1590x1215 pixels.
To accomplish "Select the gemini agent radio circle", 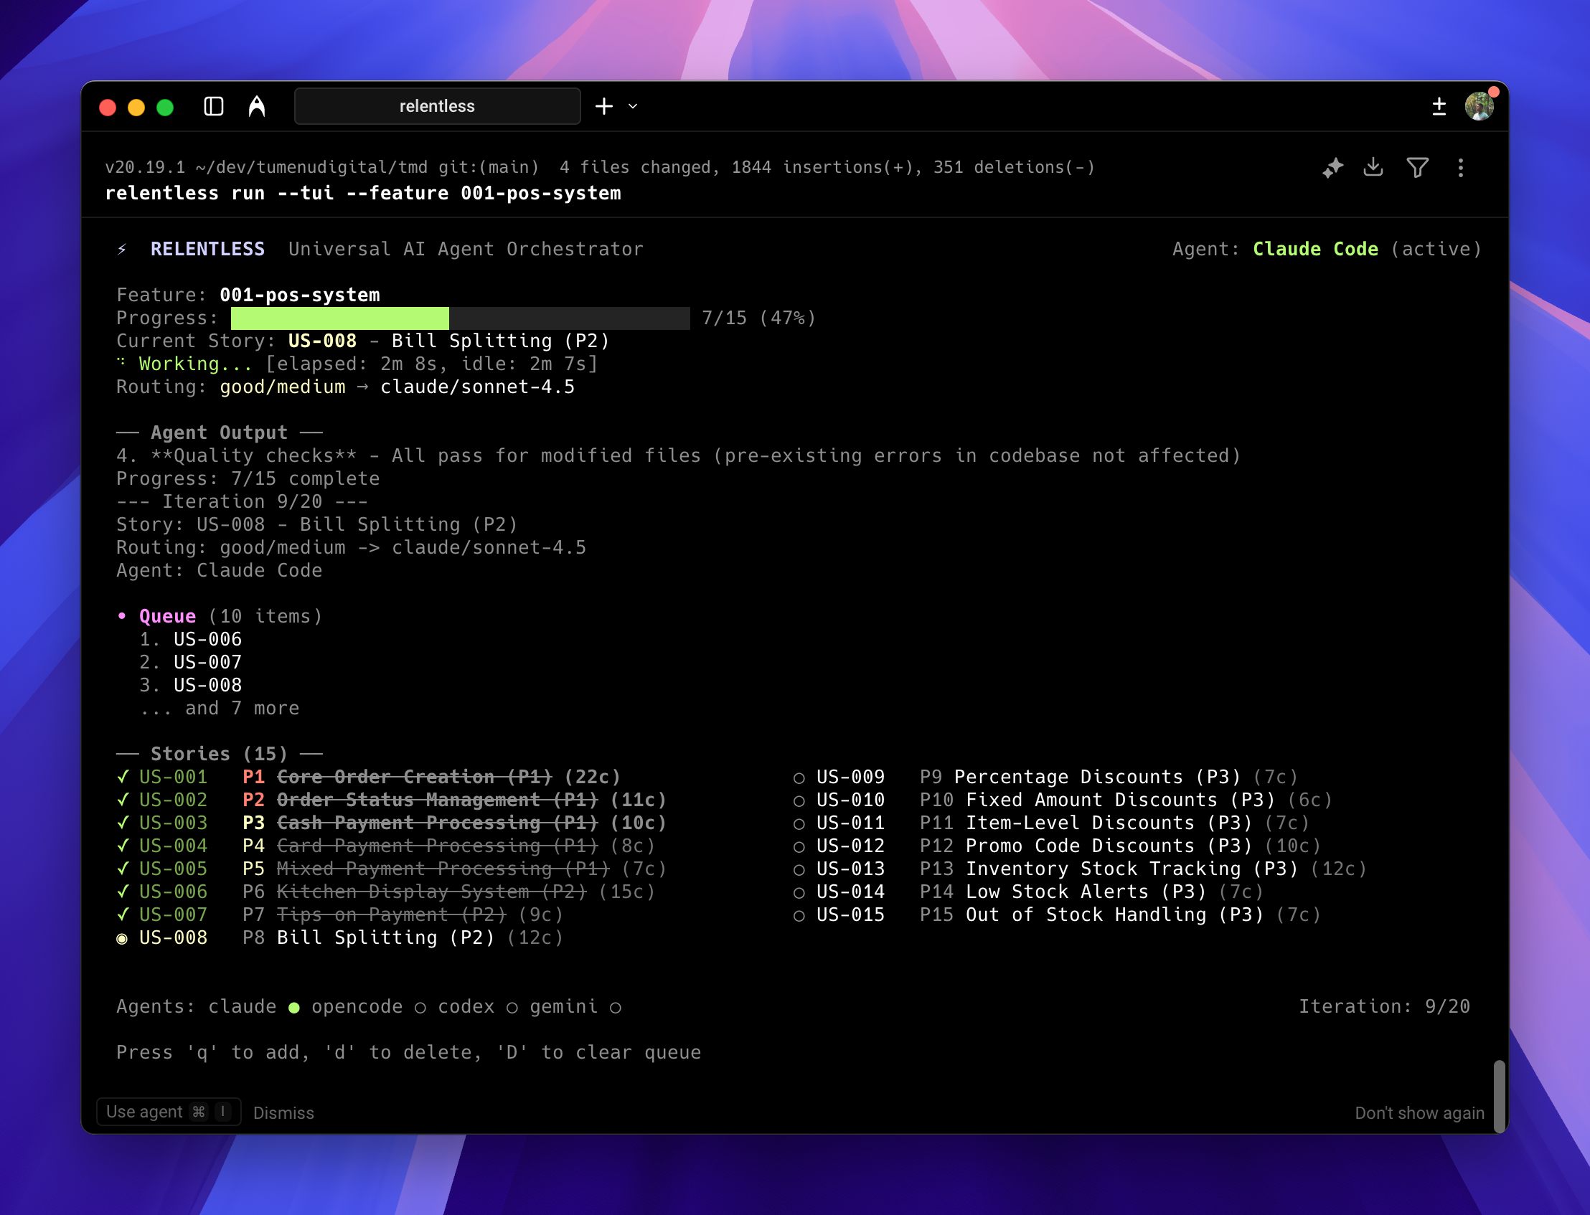I will point(616,1008).
